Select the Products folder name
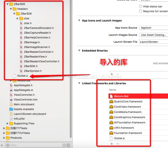The image size is (168, 148). (x=16, y=138)
